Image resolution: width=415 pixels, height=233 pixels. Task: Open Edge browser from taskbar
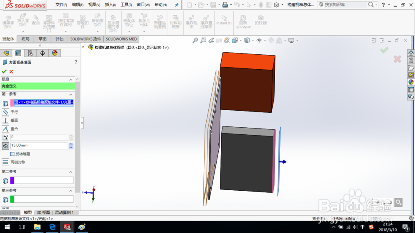pos(52,227)
